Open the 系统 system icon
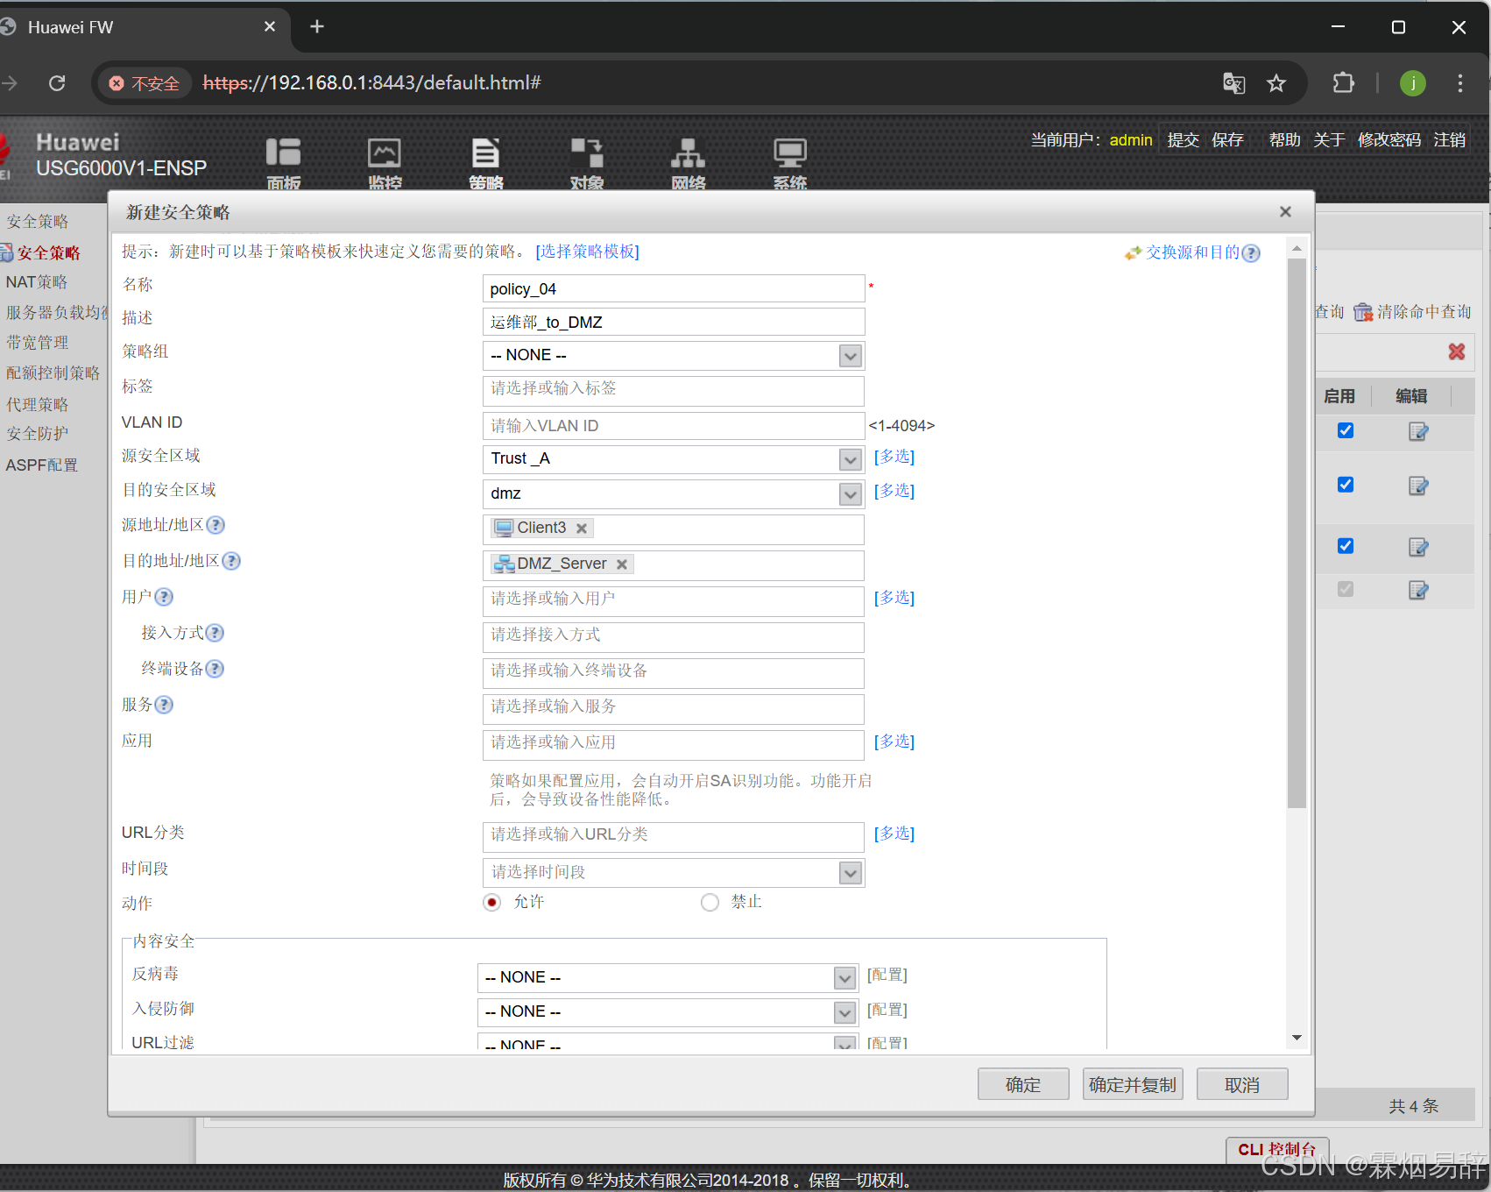This screenshot has height=1192, width=1491. 790,162
